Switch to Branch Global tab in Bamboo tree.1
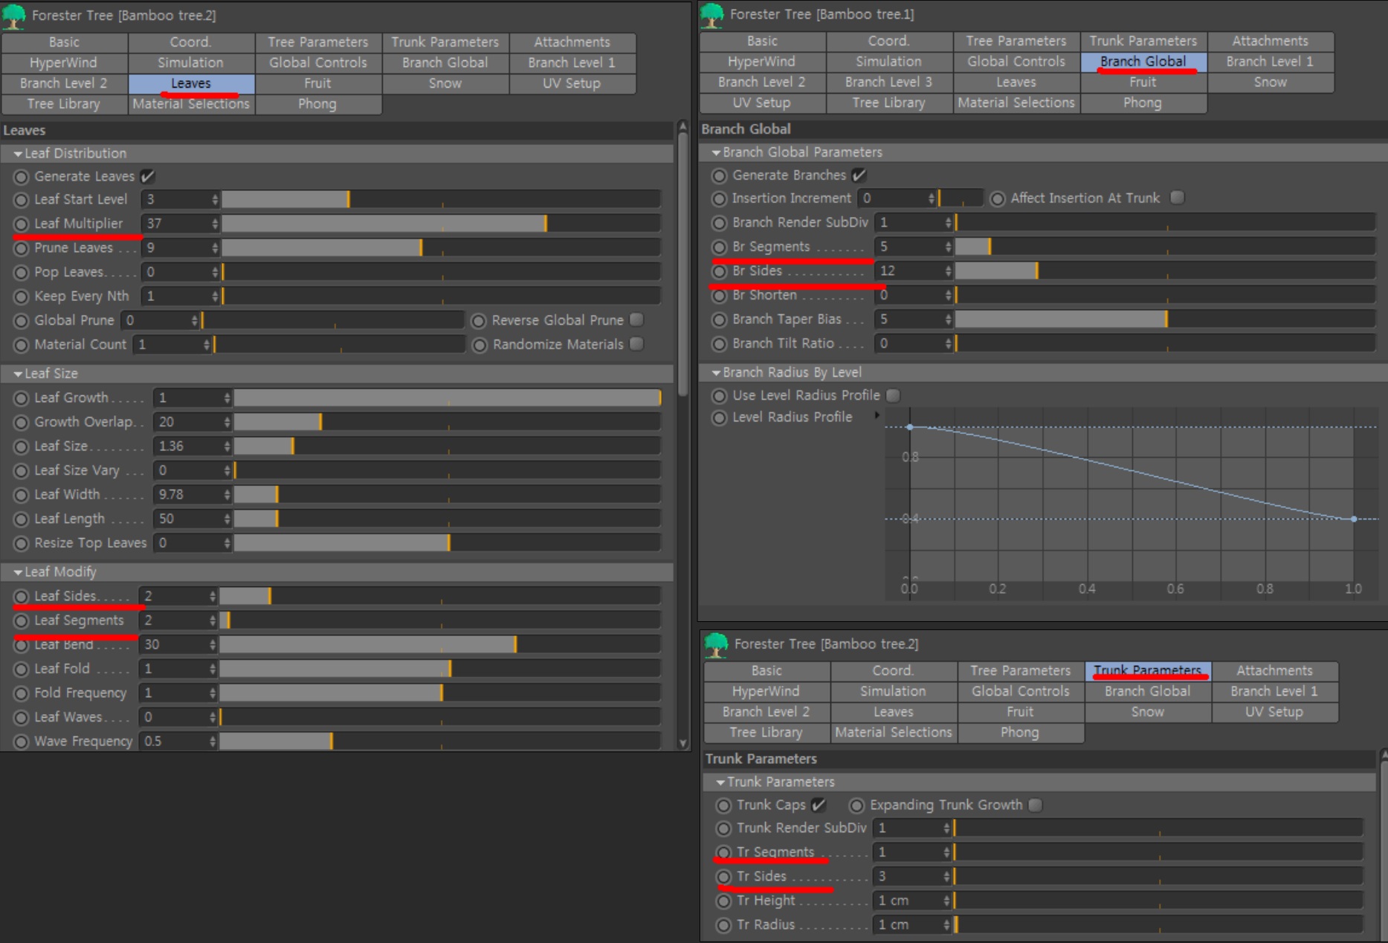 click(x=1143, y=62)
